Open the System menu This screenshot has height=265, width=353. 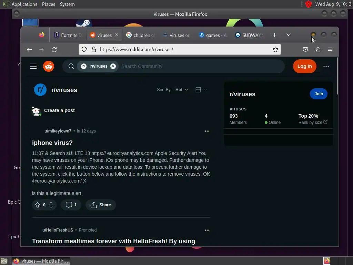click(67, 4)
